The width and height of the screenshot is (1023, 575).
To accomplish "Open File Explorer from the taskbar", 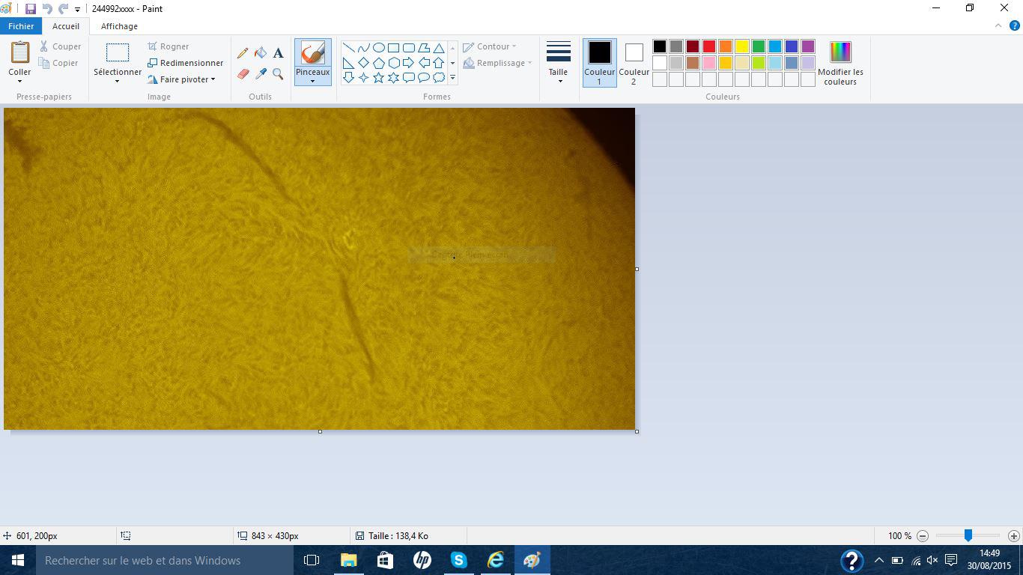I will point(348,560).
